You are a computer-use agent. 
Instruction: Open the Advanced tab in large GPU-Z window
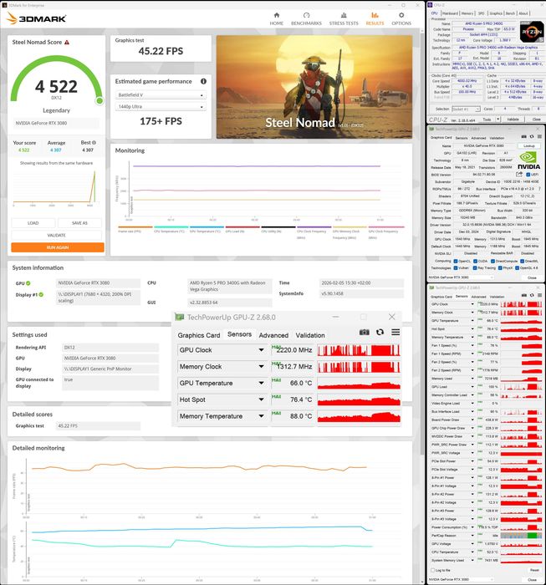tap(273, 335)
